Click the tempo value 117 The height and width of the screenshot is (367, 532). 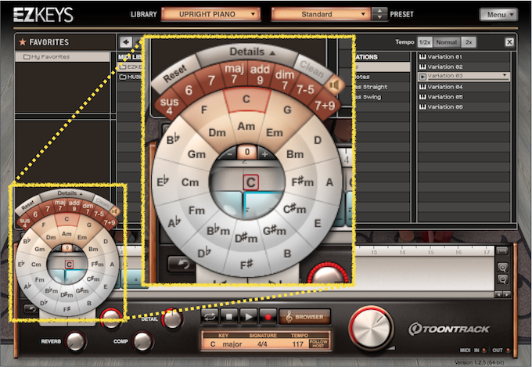tap(297, 344)
